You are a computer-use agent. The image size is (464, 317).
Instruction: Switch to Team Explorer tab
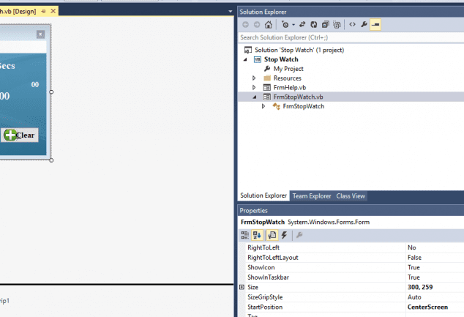tap(311, 196)
